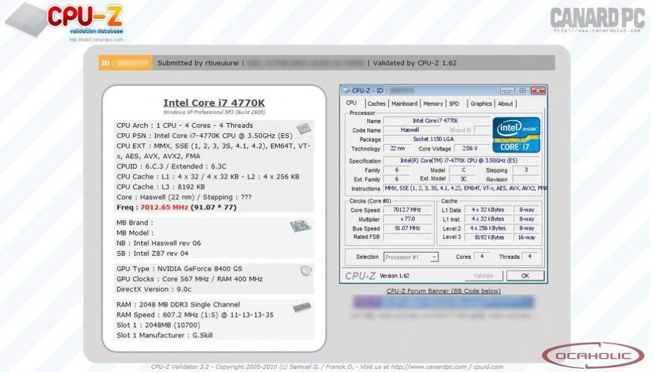
Task: Click the Bus Speed value 91.07 MHz
Action: pos(407,228)
